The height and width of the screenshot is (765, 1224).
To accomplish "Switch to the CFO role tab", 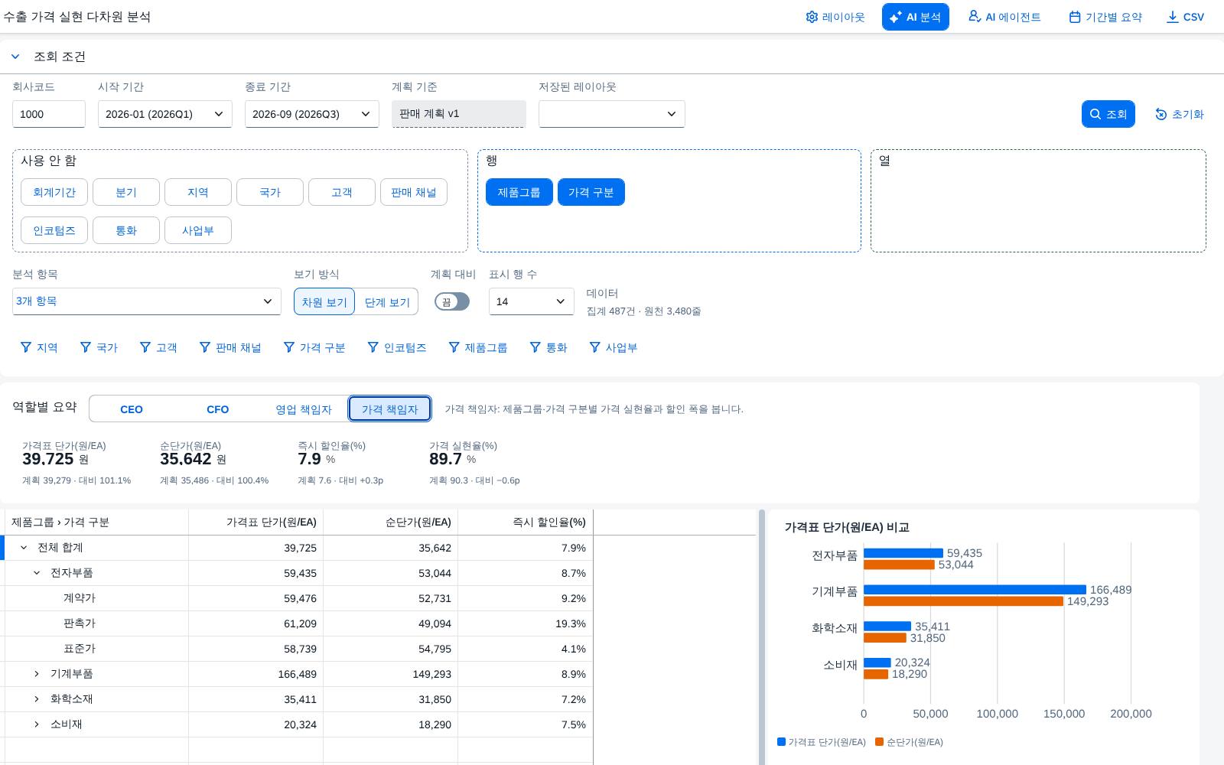I will point(218,409).
